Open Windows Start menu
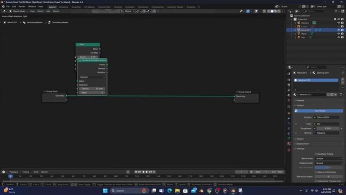The height and width of the screenshot is (195, 346). tap(105, 191)
